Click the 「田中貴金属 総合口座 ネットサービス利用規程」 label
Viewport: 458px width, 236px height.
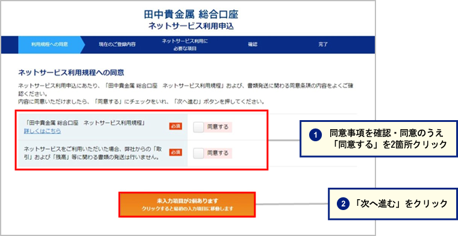point(85,123)
